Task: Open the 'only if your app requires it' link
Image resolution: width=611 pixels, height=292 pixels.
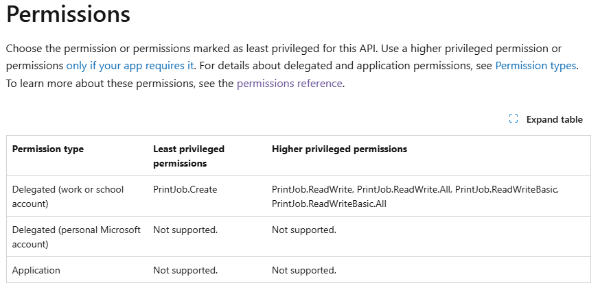Action: (130, 66)
